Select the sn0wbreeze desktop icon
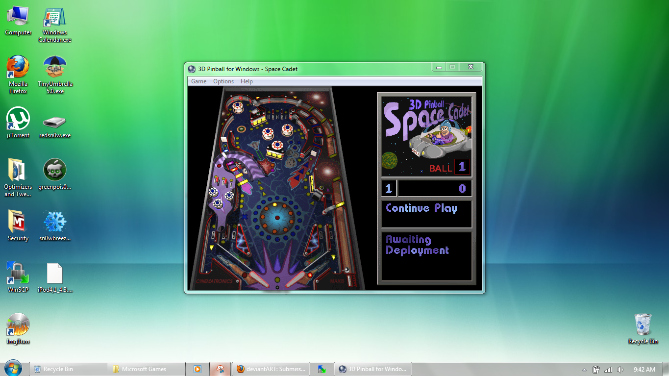This screenshot has width=669, height=376. coord(54,226)
